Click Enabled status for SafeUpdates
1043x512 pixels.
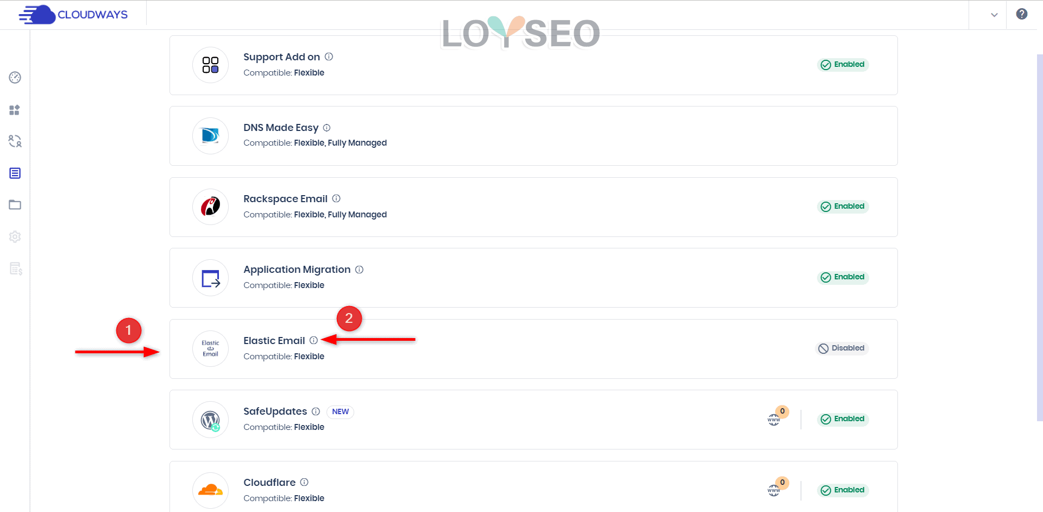tap(843, 419)
